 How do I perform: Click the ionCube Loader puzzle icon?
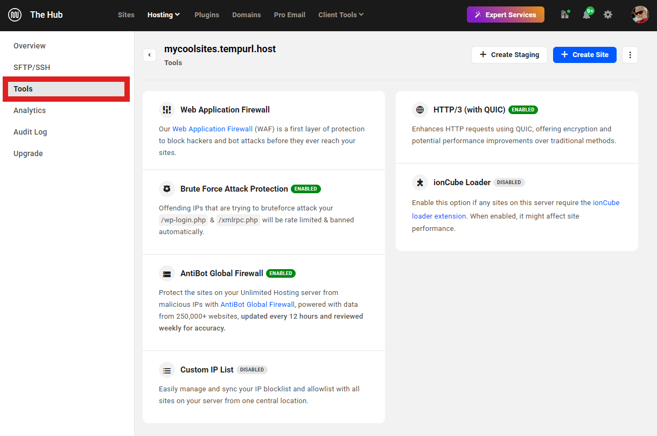pyautogui.click(x=420, y=182)
